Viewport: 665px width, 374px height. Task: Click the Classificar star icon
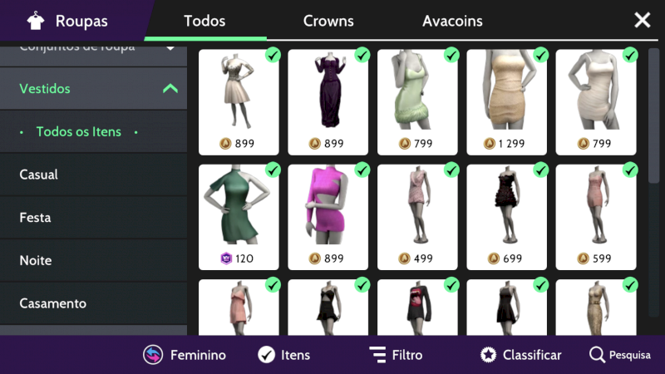(x=488, y=355)
